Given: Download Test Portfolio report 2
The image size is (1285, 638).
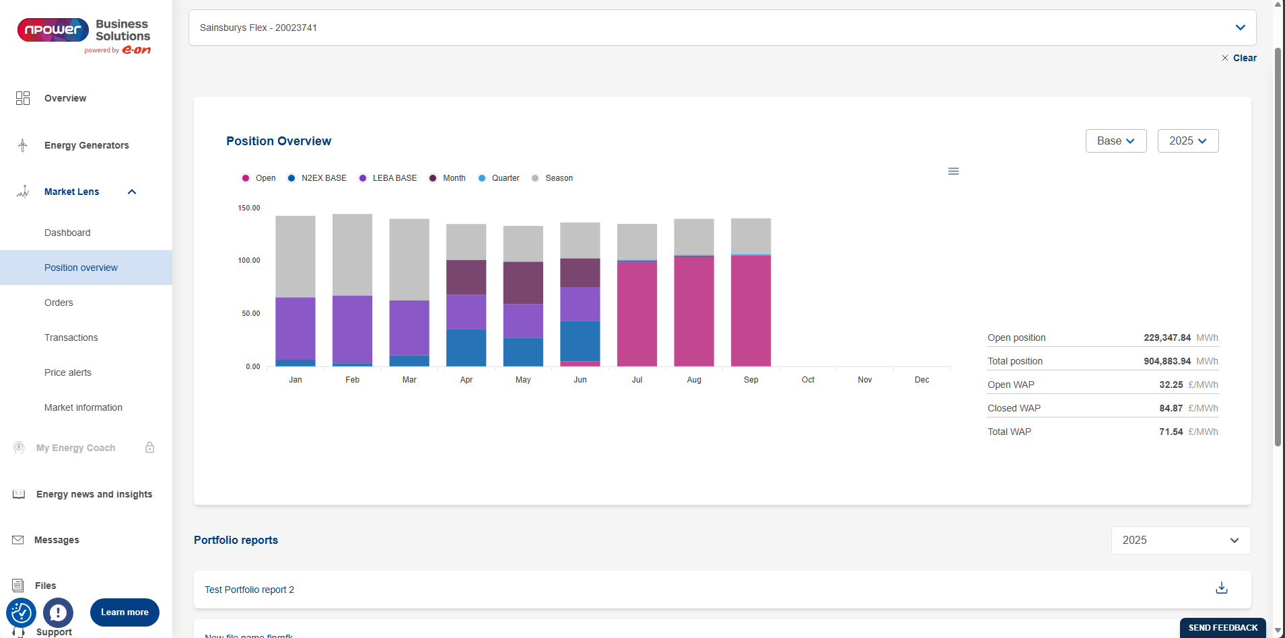Looking at the screenshot, I should click(x=1221, y=588).
